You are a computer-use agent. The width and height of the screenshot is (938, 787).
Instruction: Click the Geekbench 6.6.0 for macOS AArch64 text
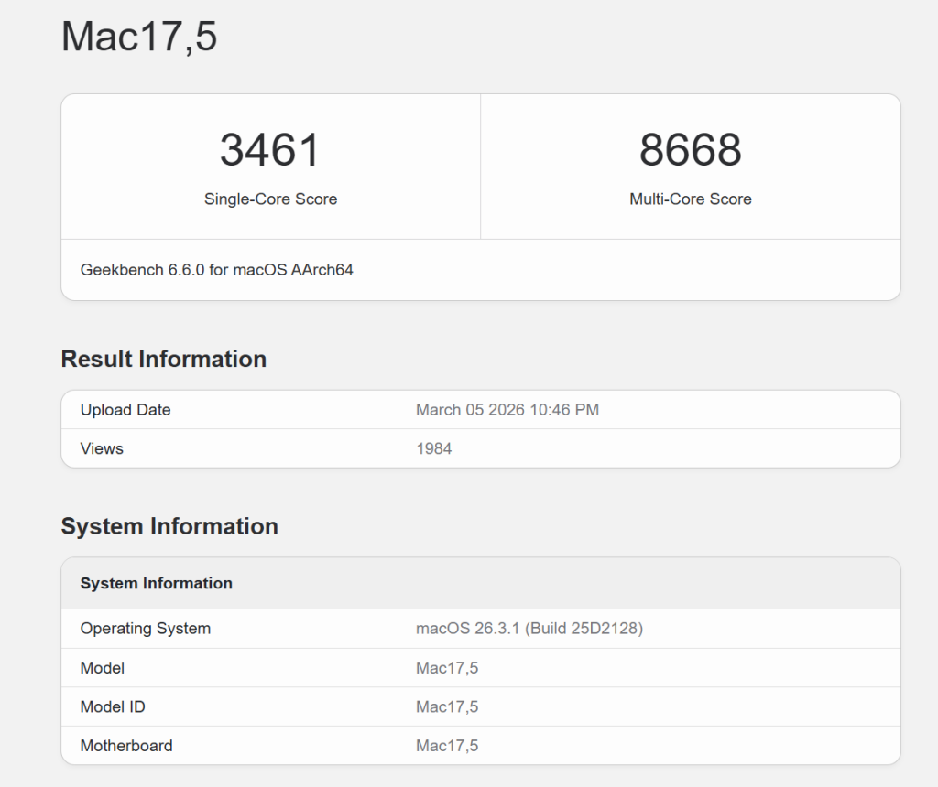tap(217, 270)
